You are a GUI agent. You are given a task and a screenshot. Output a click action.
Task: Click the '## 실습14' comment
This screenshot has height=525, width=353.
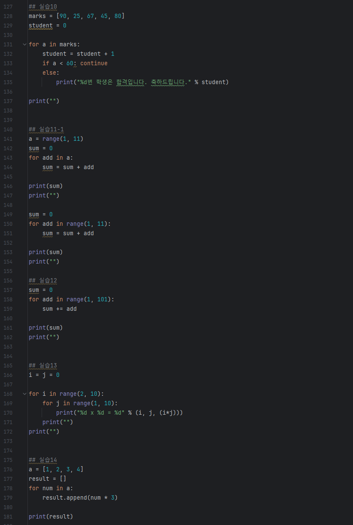42,460
